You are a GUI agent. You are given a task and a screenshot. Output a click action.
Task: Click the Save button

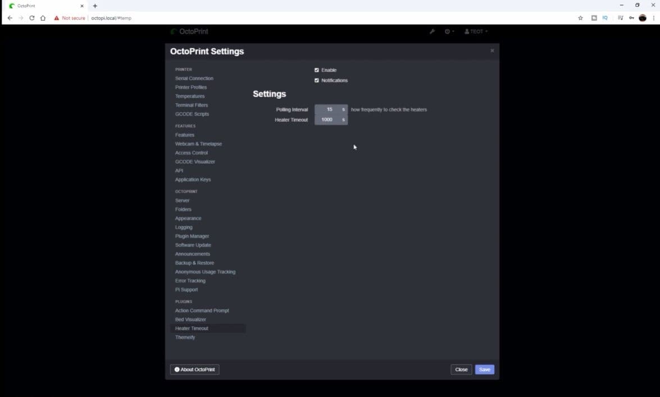tap(485, 369)
